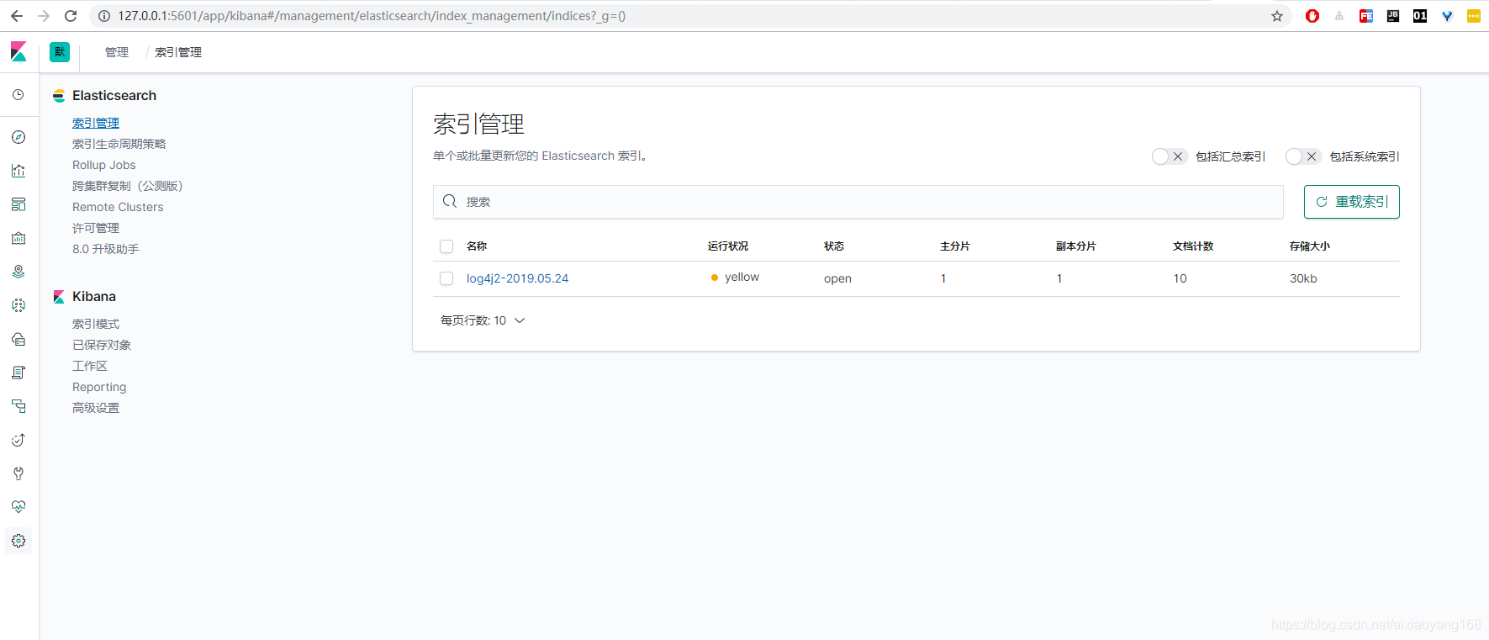This screenshot has height=640, width=1489.
Task: Click the 30kb storage size cell
Action: (1303, 278)
